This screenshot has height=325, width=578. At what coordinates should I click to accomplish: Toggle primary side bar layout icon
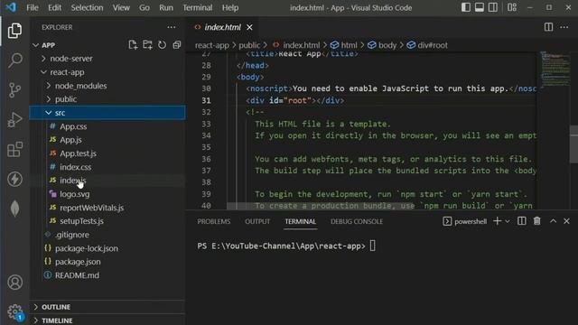pyautogui.click(x=466, y=7)
